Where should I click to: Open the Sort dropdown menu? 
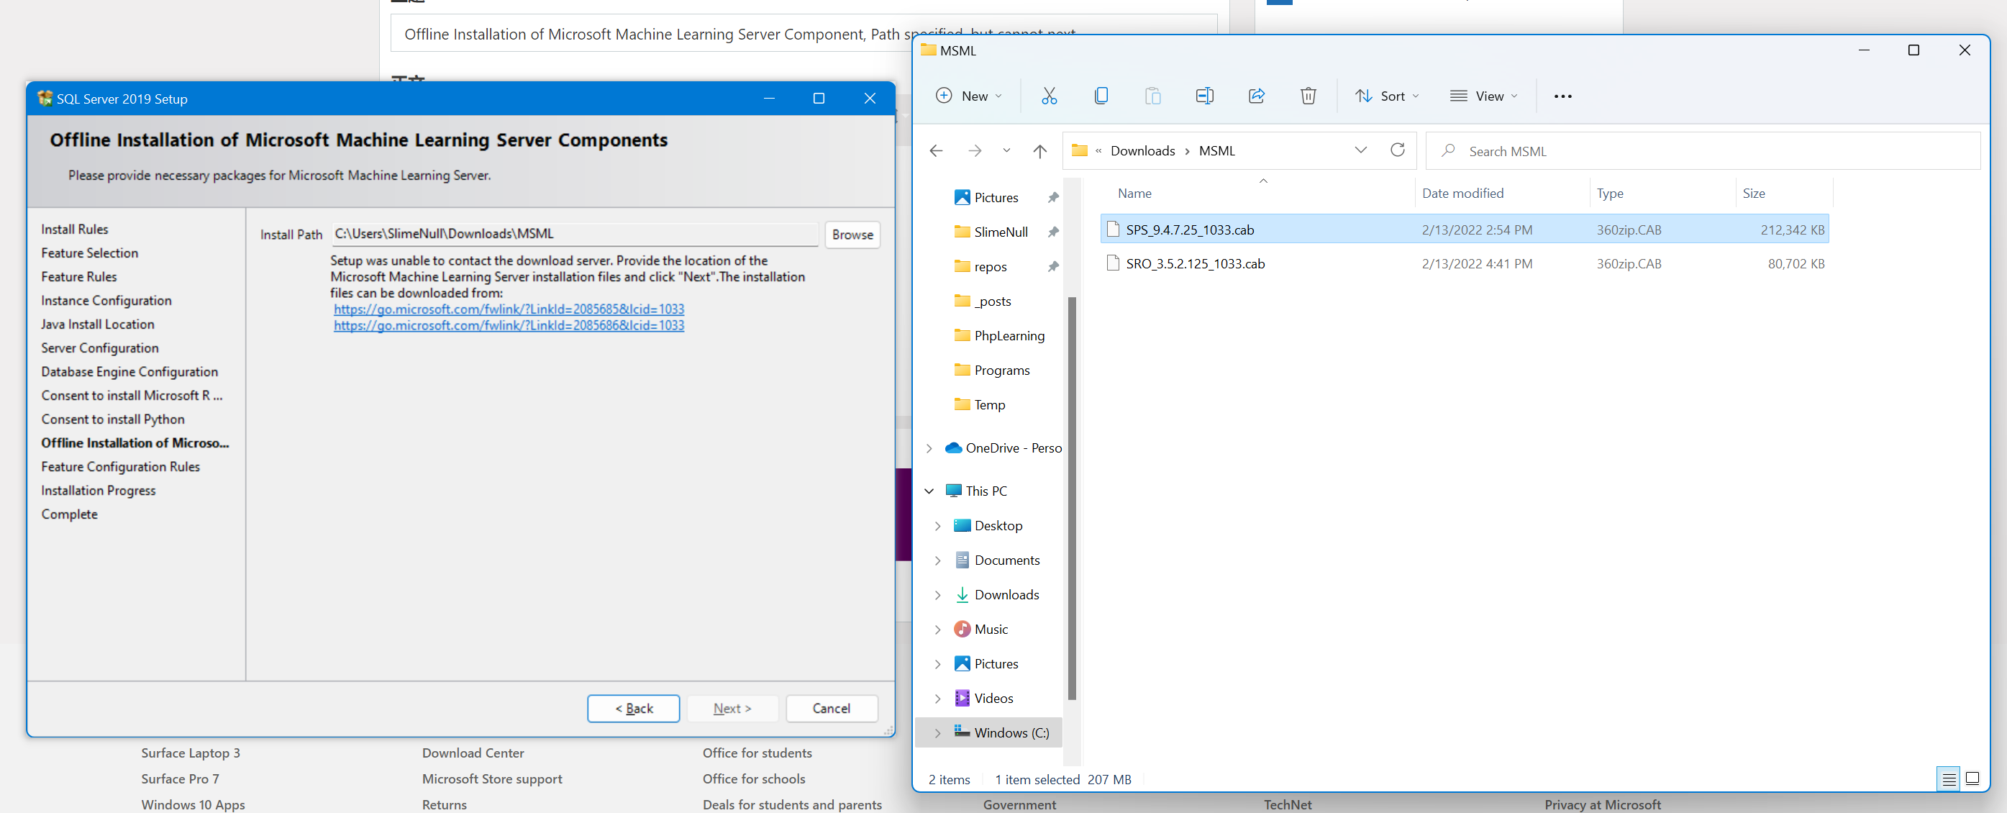point(1387,96)
